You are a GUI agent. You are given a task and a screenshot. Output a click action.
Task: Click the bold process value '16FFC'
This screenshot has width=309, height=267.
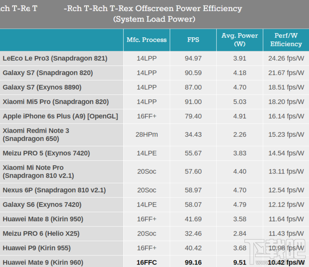[147, 262]
